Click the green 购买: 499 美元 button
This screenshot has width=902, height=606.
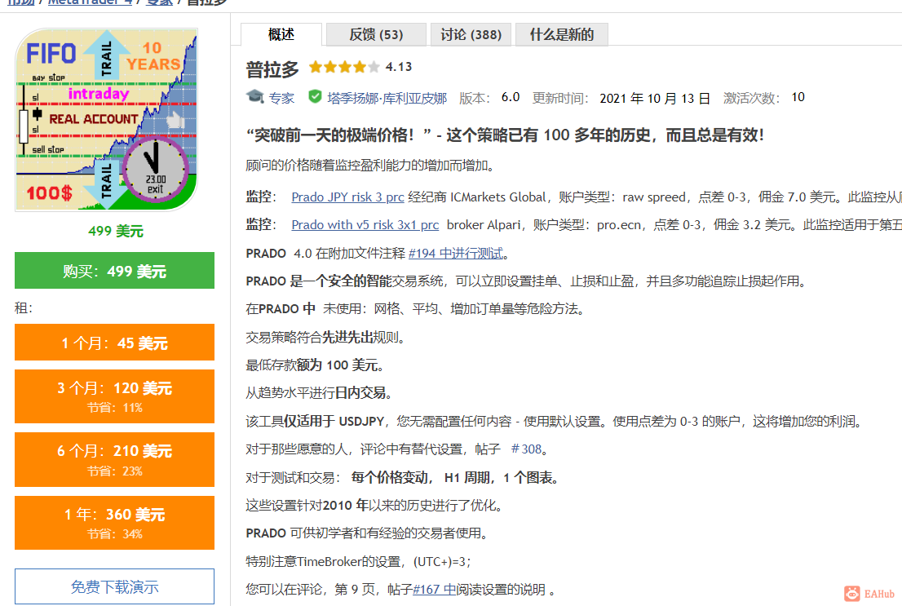coord(114,271)
